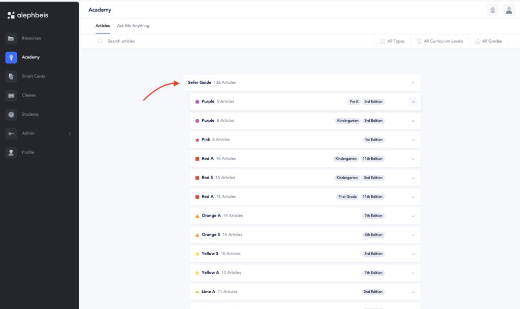Click the Yellow S 10 Articles label
520x309 pixels.
(x=221, y=254)
